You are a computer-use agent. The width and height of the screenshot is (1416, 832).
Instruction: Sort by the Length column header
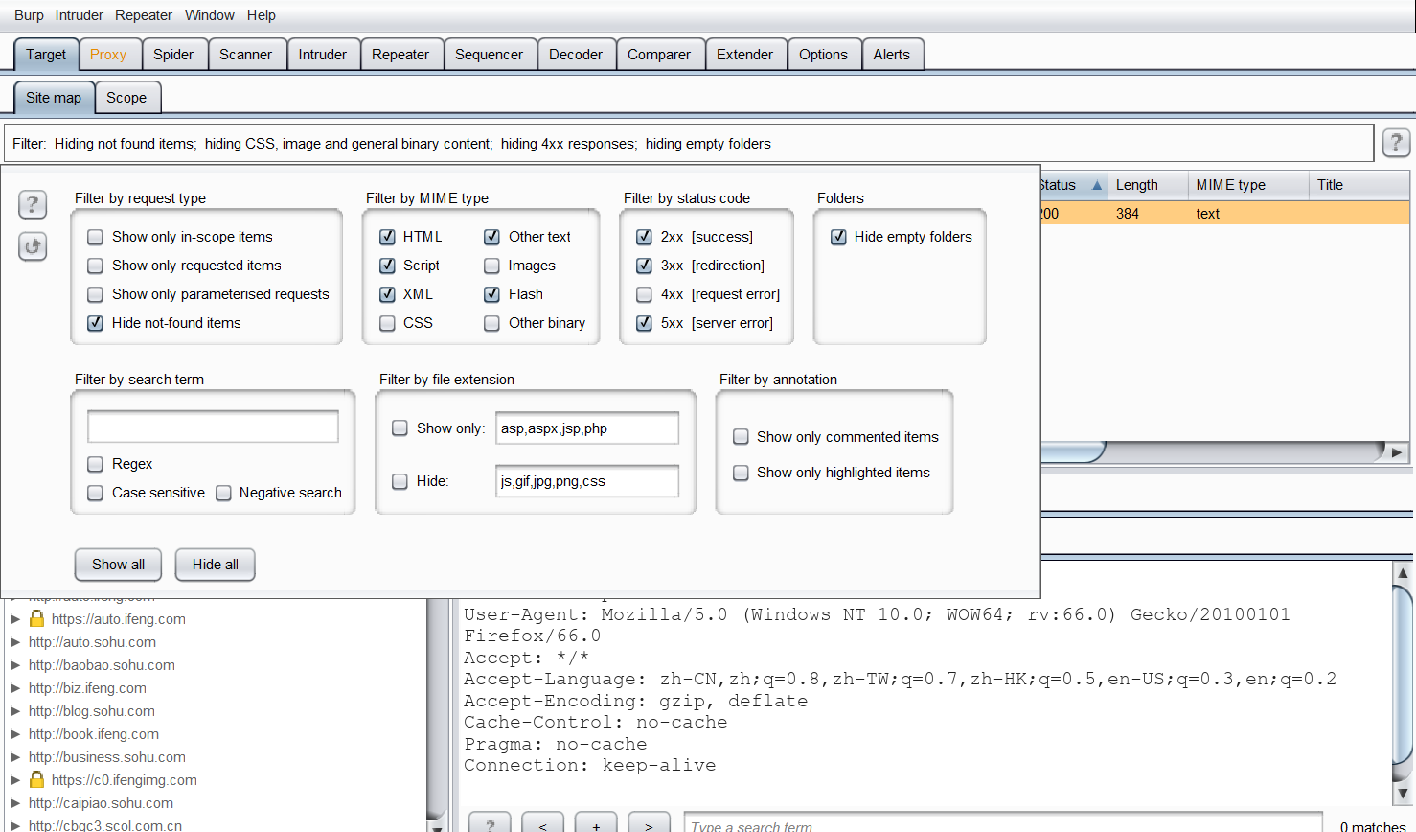point(1148,185)
